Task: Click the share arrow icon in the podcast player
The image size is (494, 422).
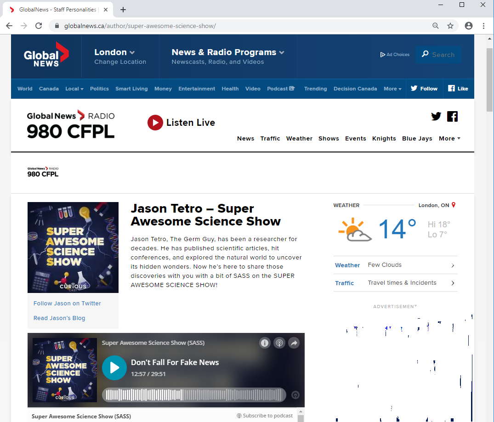Action: point(294,343)
